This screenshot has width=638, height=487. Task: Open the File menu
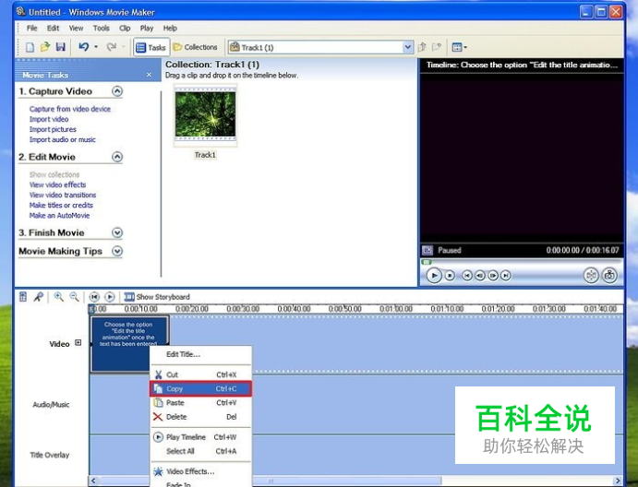(31, 28)
